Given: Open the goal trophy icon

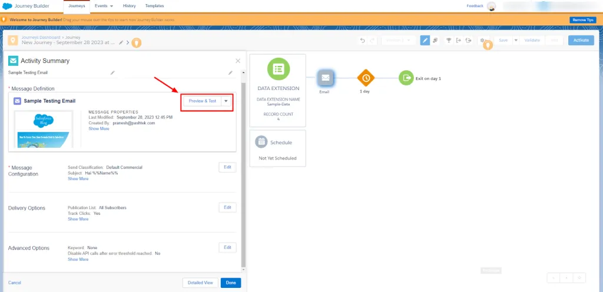Looking at the screenshot, I should [448, 41].
